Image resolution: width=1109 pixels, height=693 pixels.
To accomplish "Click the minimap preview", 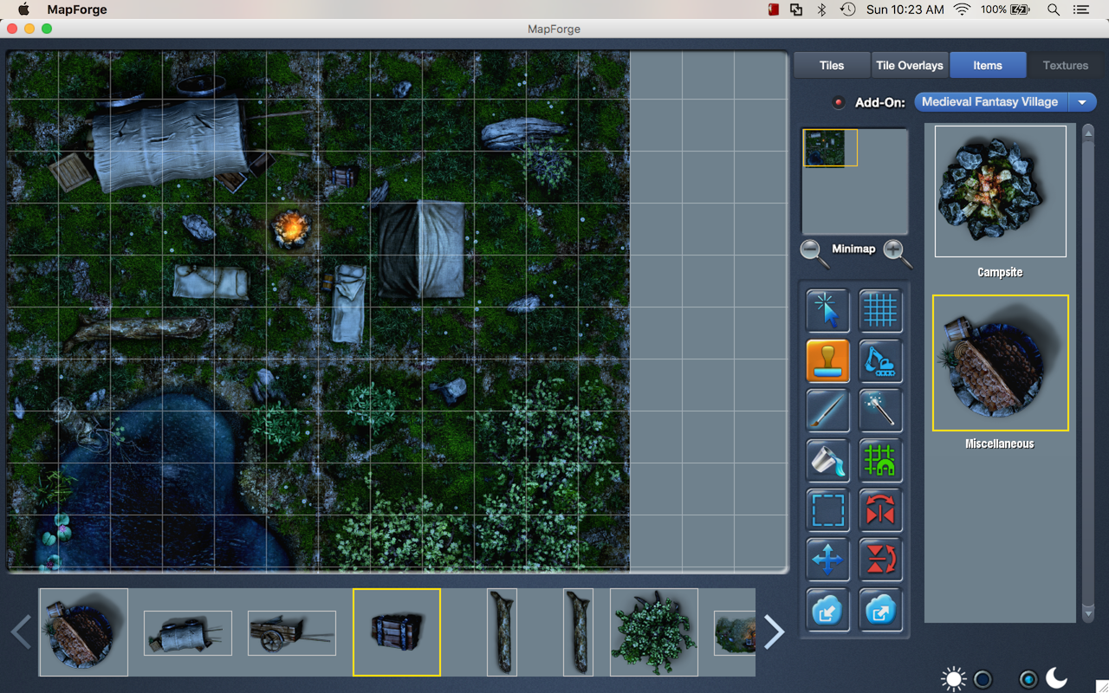I will point(854,181).
